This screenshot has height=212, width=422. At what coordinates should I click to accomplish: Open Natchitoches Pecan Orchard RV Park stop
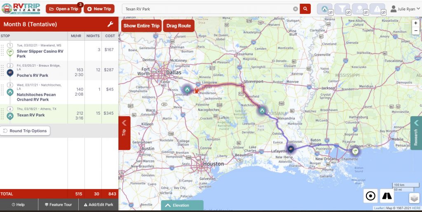click(x=36, y=97)
